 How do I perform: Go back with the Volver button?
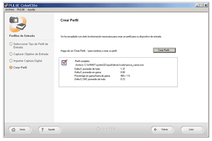[163, 129]
